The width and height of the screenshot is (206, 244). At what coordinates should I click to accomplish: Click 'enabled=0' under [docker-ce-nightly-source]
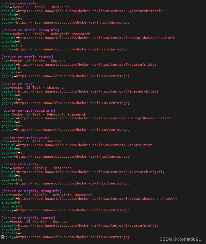pyautogui.click(x=11, y=229)
